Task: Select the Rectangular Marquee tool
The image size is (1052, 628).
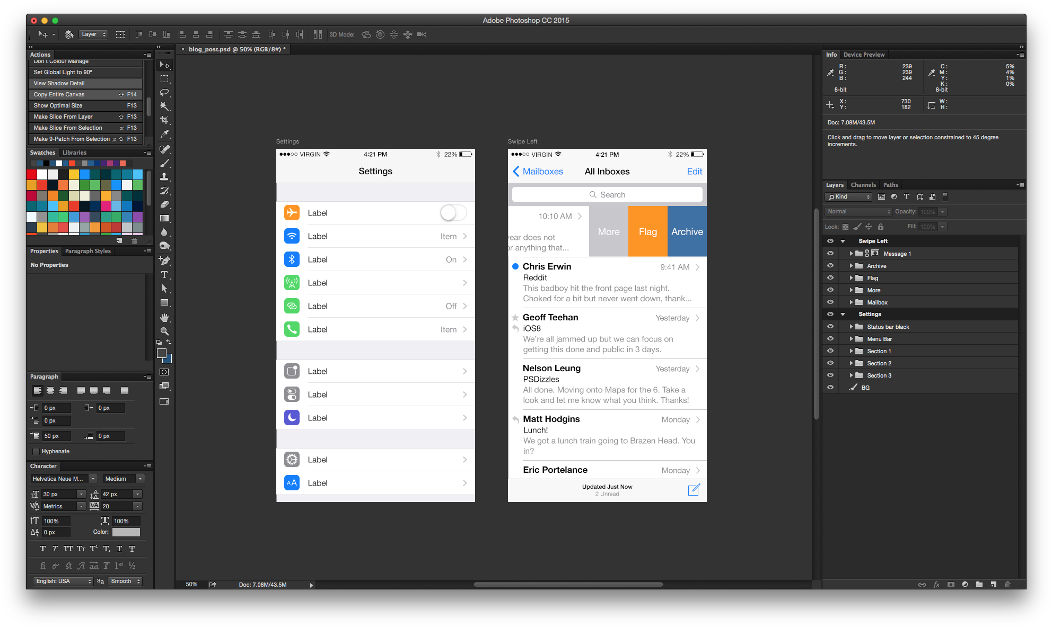Action: click(x=164, y=79)
